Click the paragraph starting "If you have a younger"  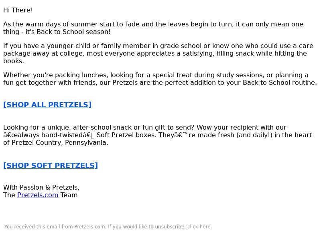pyautogui.click(x=158, y=54)
